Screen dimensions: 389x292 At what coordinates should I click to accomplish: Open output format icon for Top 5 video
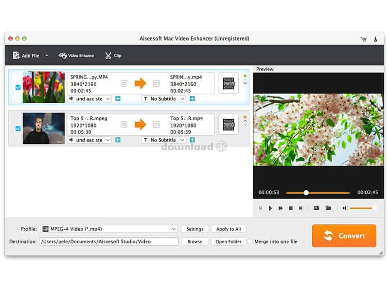tap(229, 125)
